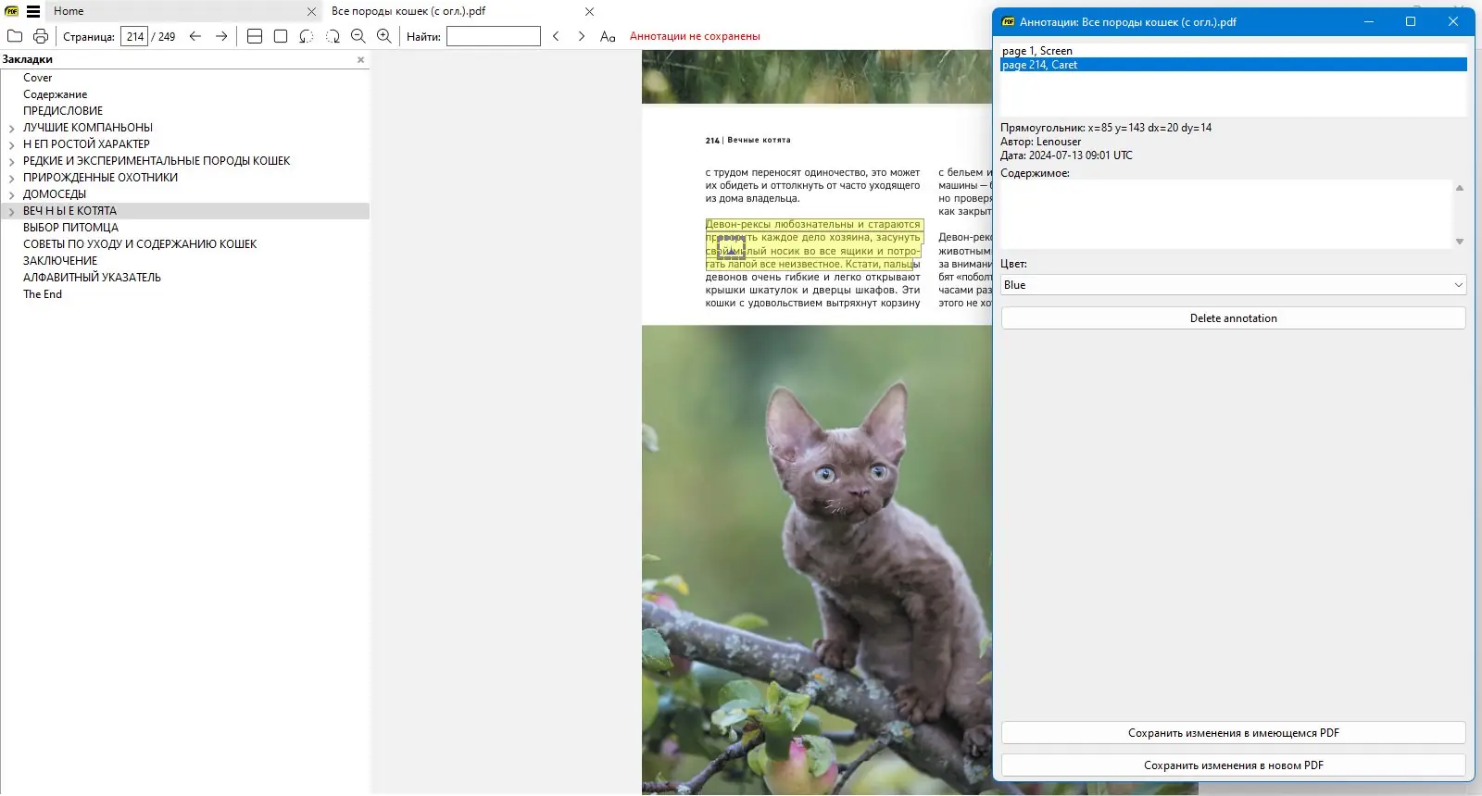Open the АЛФАВИТНЫЙ УКАЗАТЕЛЬ bookmark
The height and width of the screenshot is (796, 1482).
[x=92, y=278]
